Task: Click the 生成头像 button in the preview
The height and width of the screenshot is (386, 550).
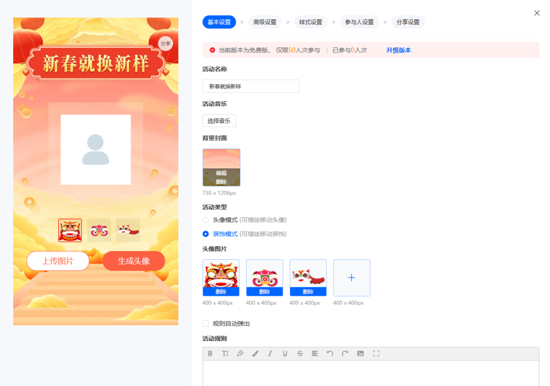Action: 134,261
